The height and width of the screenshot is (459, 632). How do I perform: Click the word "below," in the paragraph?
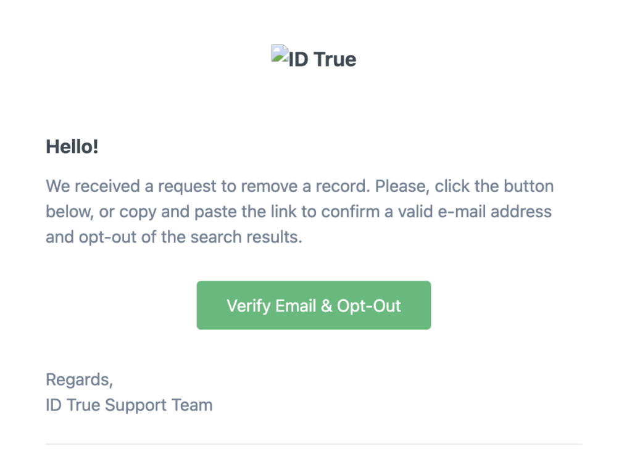click(69, 212)
